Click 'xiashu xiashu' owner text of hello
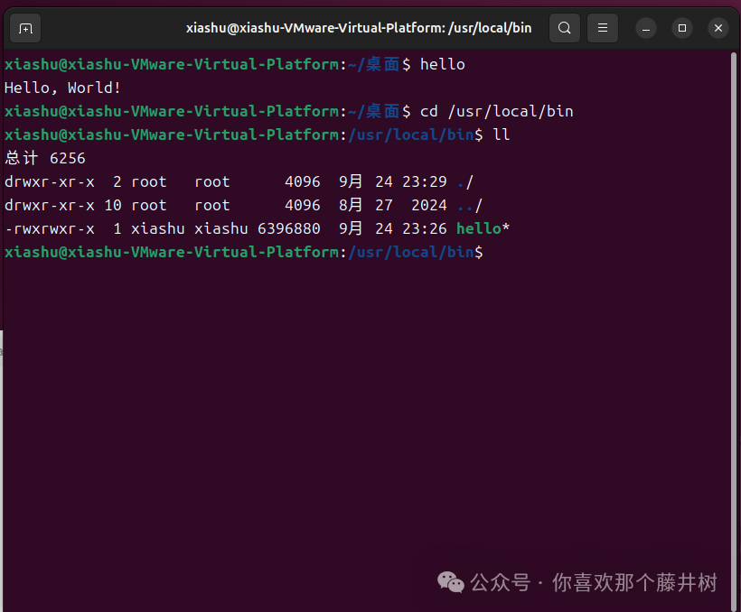Viewport: 741px width, 612px height. (190, 228)
